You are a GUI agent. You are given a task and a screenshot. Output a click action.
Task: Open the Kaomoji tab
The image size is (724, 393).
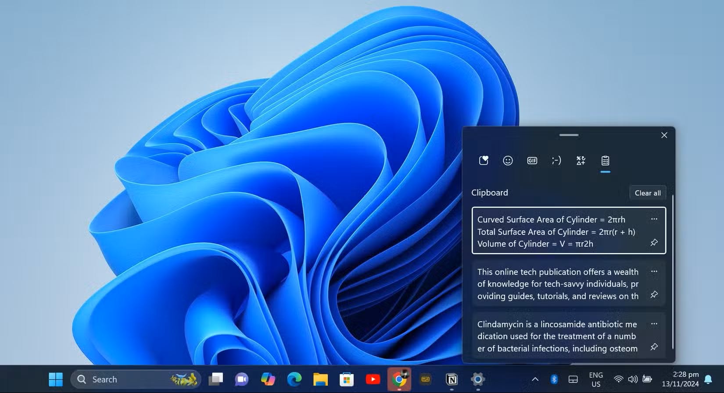pyautogui.click(x=556, y=161)
